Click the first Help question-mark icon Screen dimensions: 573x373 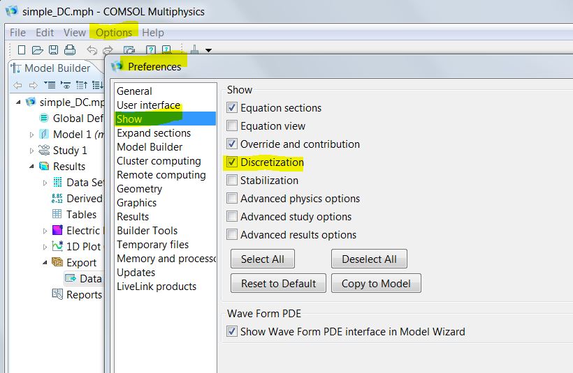tap(150, 50)
